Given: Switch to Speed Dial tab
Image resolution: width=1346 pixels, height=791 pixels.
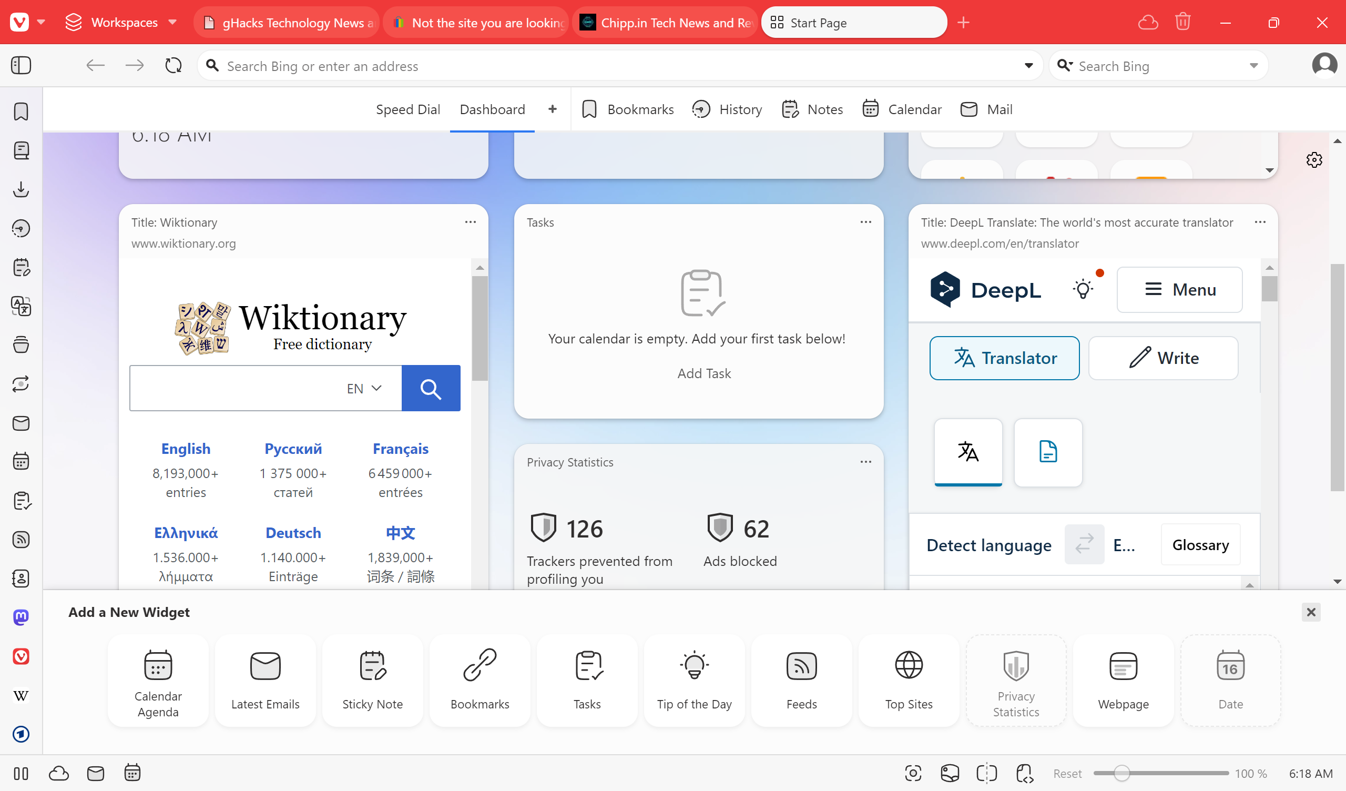Looking at the screenshot, I should 407,109.
